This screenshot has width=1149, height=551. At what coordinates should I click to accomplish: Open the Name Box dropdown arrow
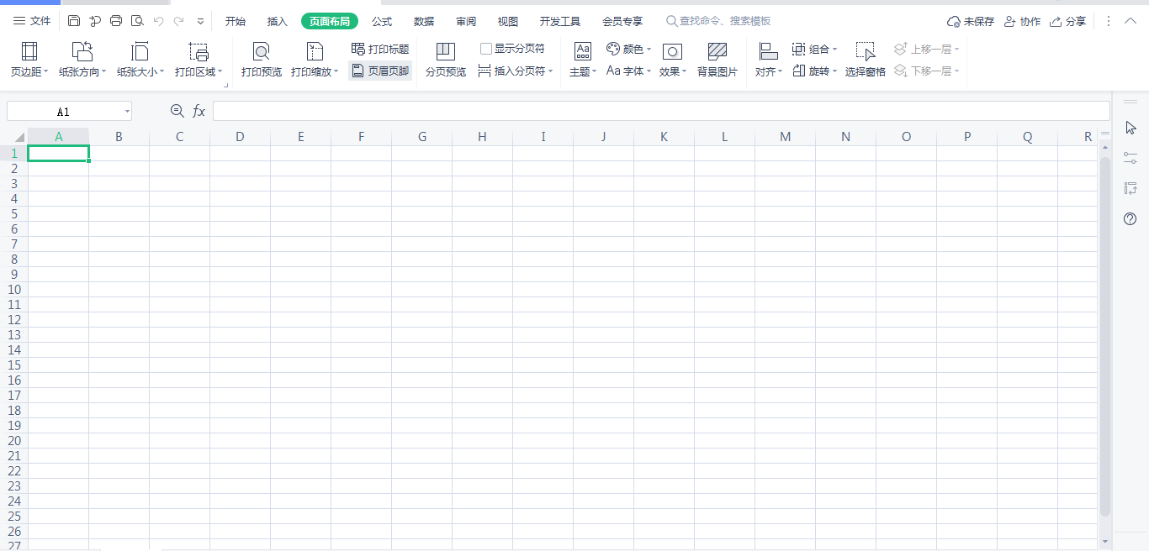[127, 112]
